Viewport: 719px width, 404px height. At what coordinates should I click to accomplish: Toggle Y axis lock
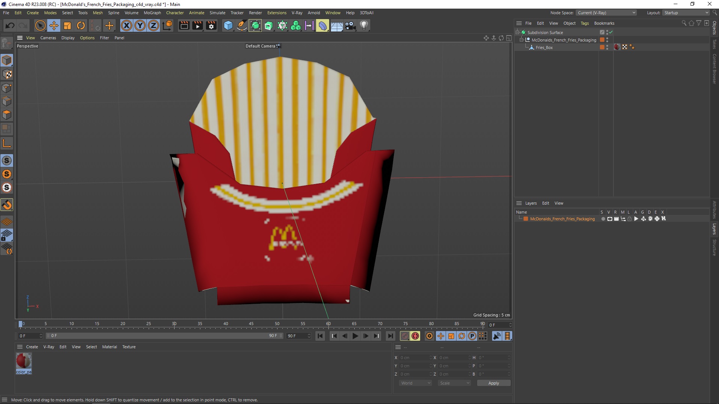point(140,25)
